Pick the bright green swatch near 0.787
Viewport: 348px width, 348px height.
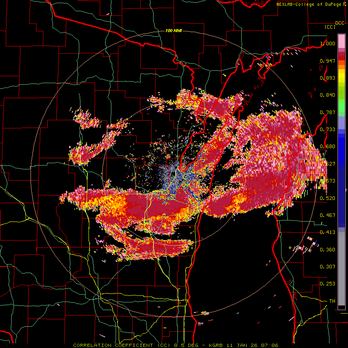click(341, 106)
